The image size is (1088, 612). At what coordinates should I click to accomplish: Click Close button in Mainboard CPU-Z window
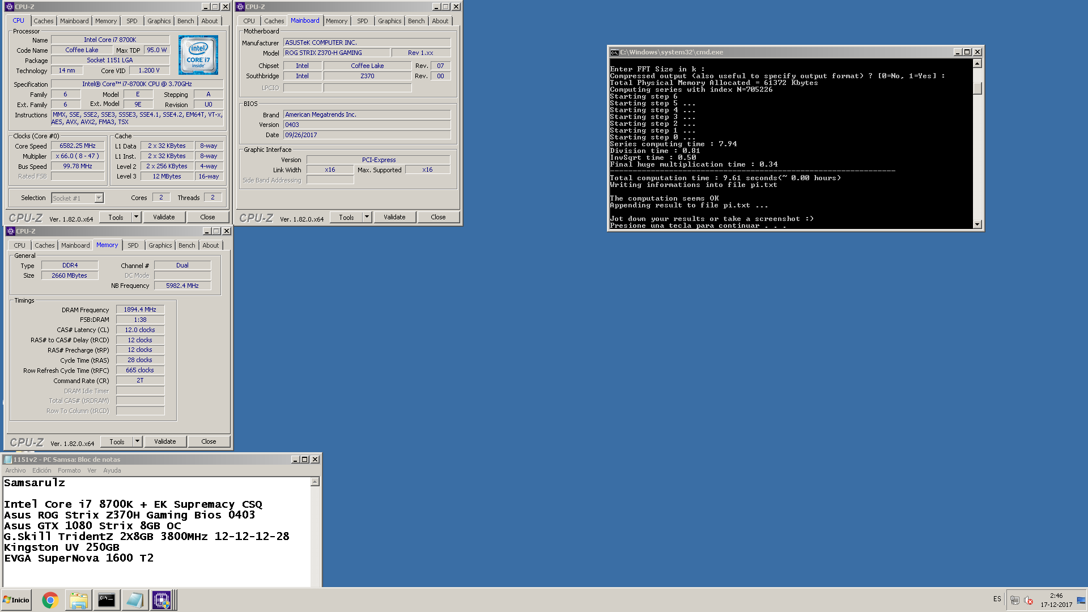[438, 217]
